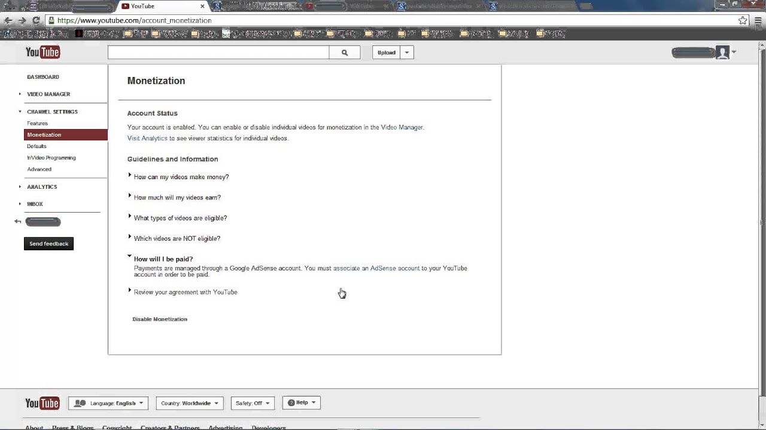Collapse the "How will I be paid?" section
This screenshot has height=430, width=766.
(163, 259)
